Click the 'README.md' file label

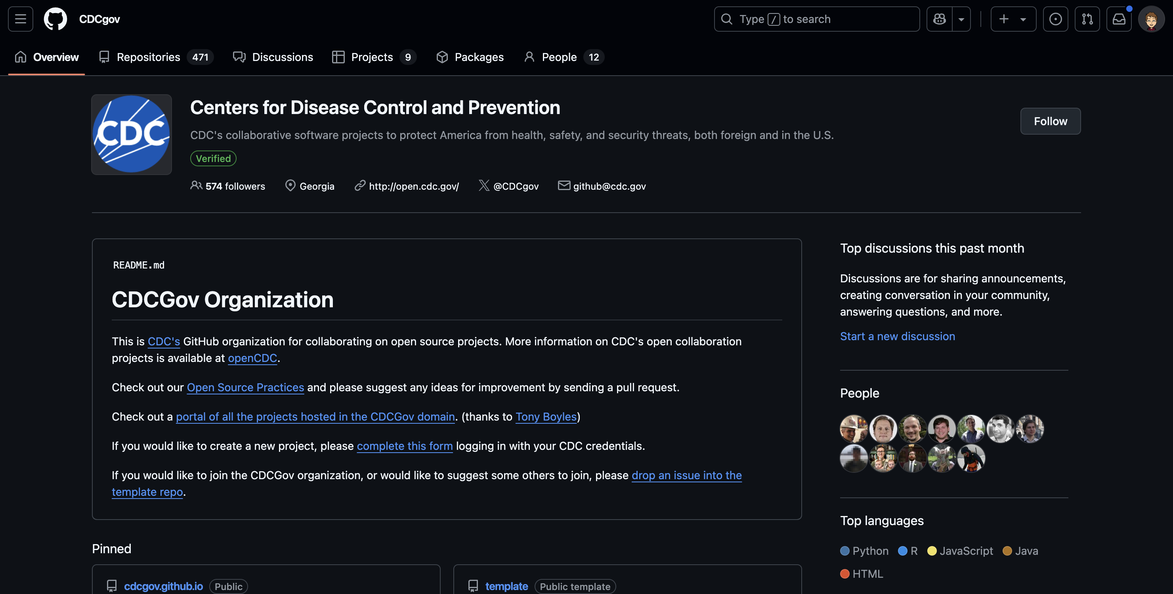pos(139,265)
